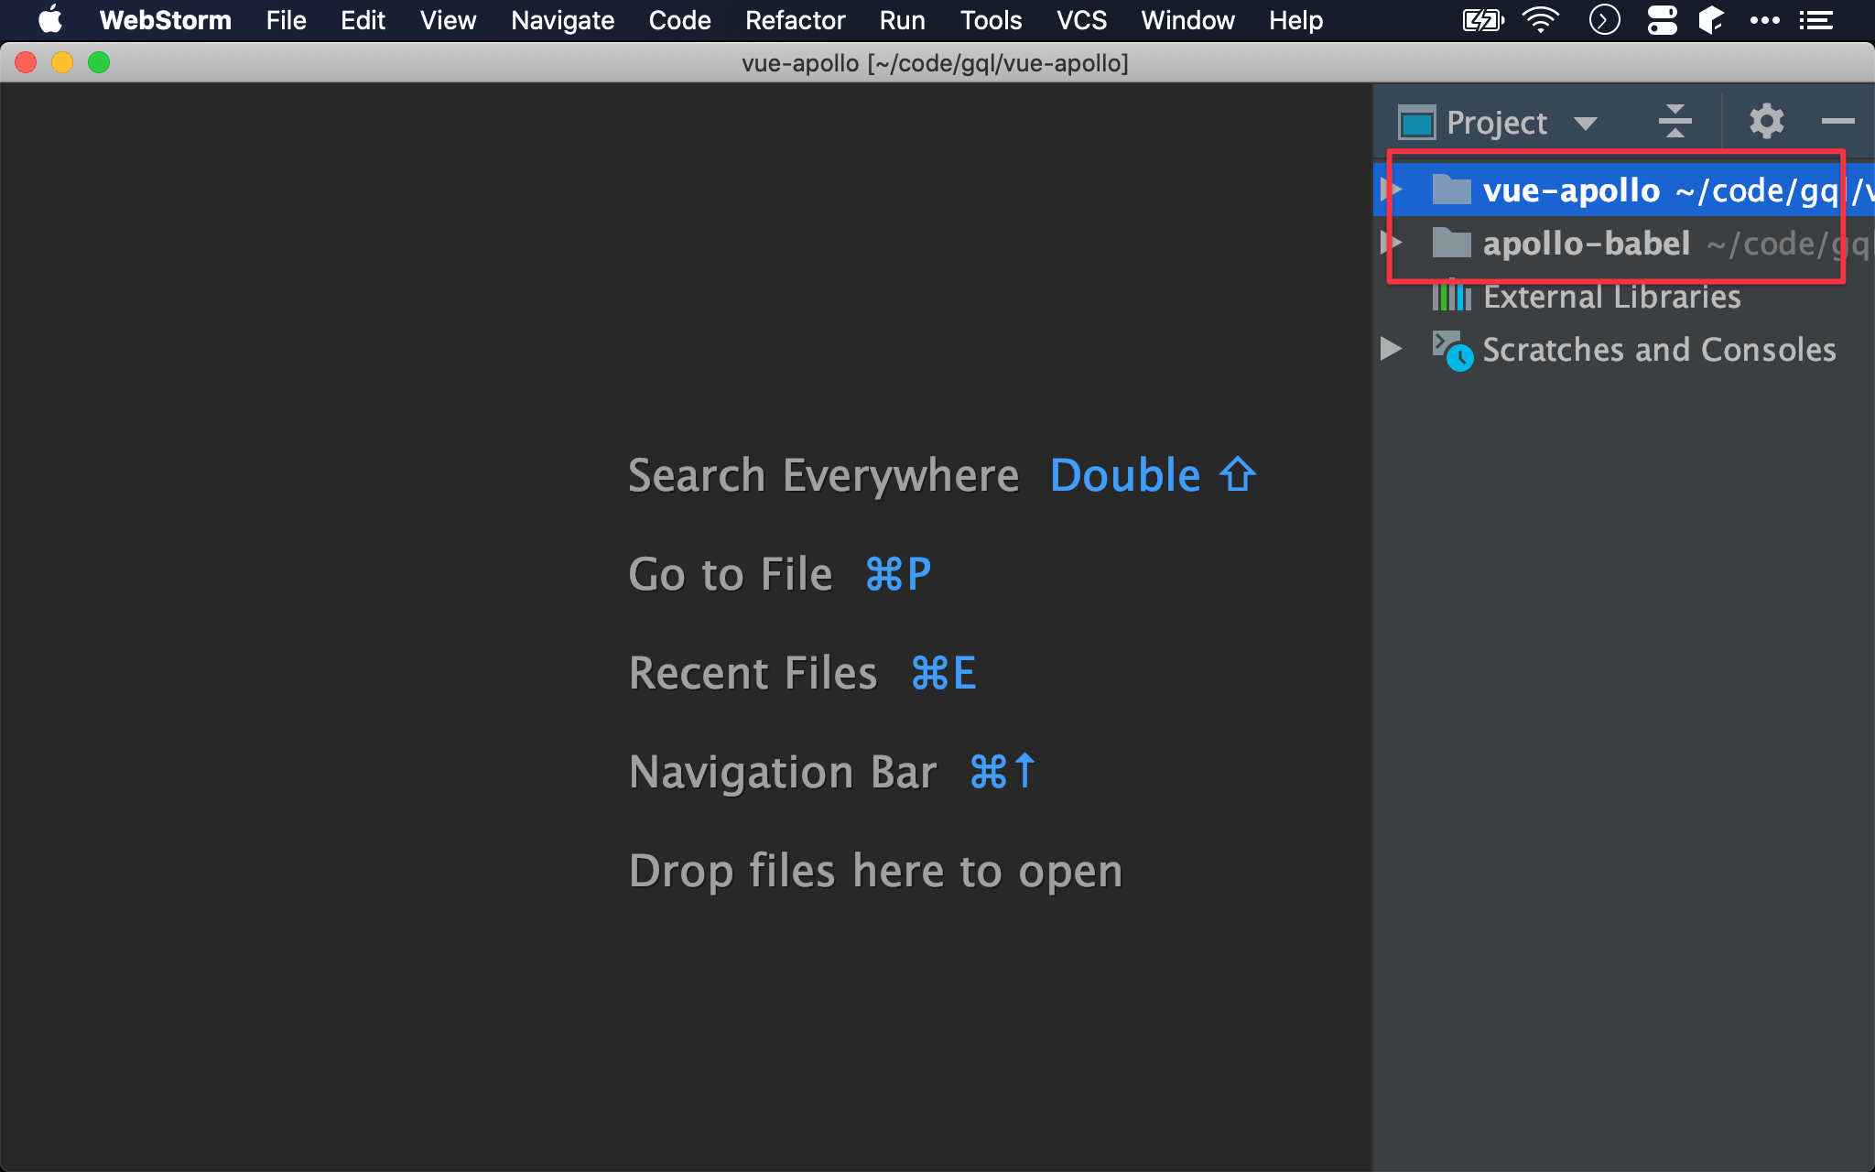Click the apollo-babel folder icon

[1451, 243]
